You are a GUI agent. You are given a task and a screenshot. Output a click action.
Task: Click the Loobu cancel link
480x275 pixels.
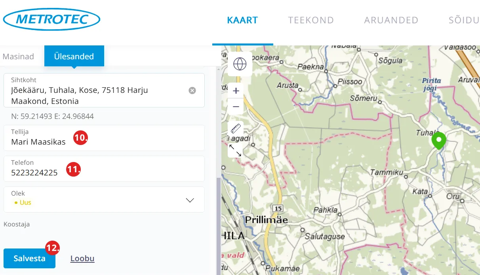tap(82, 259)
